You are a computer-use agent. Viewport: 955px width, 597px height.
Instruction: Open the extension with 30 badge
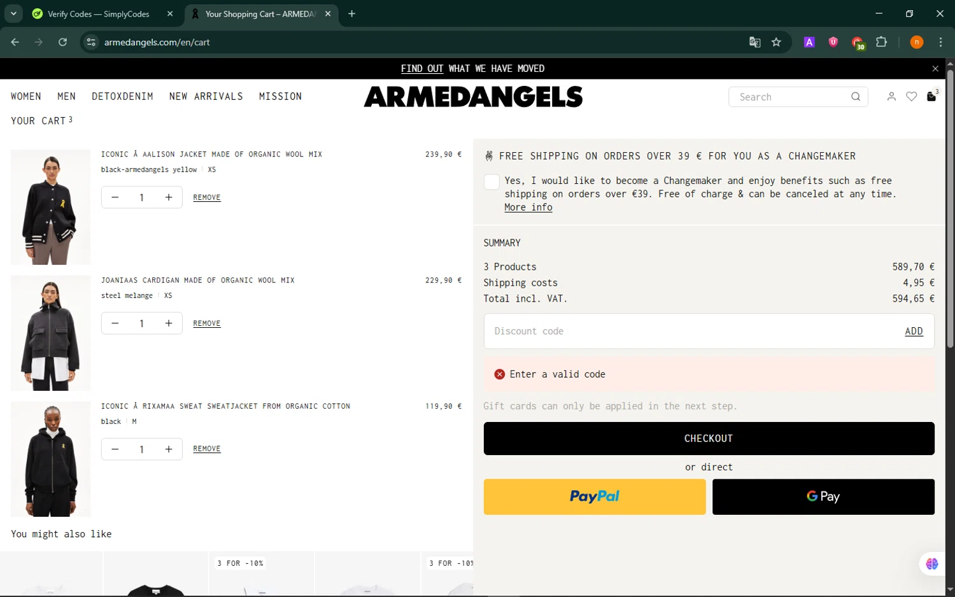[x=858, y=43]
